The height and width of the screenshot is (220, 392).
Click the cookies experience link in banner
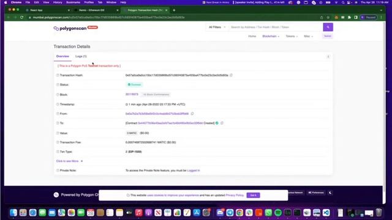coord(173,195)
